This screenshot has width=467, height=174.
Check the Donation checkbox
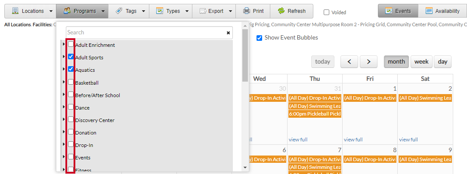71,132
